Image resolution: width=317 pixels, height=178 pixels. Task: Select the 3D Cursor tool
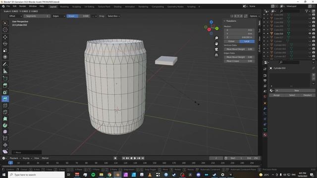[x=5, y=30]
